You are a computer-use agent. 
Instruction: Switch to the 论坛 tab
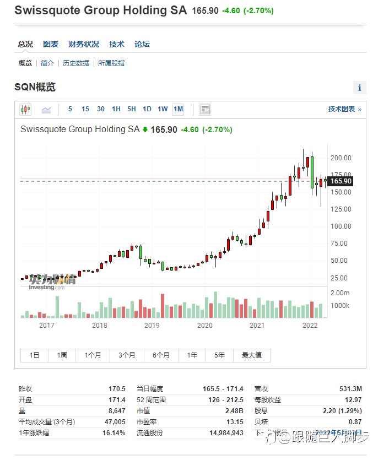(142, 44)
